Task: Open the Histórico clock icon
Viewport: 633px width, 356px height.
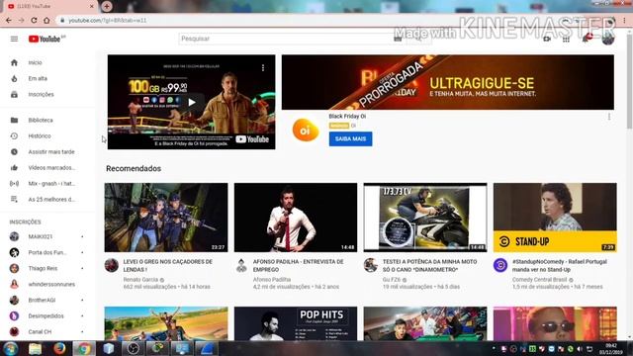Action: pyautogui.click(x=14, y=136)
